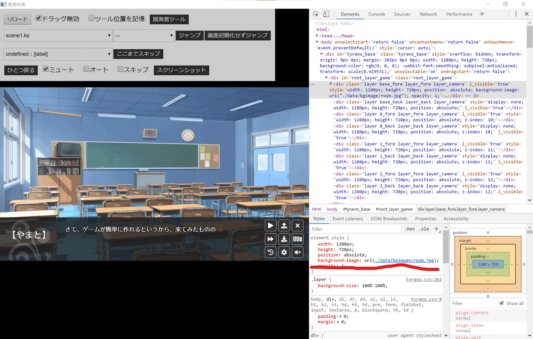This screenshot has height=339, width=533.
Task: Open DevTools three-dot customize menu
Action: (516, 14)
